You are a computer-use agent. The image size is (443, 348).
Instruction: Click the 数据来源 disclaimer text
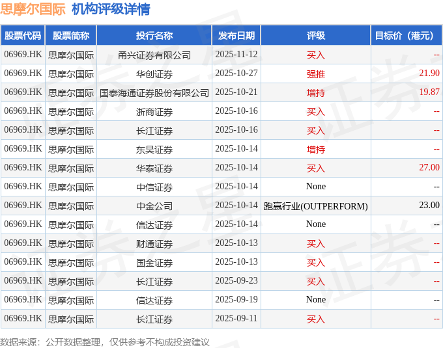pos(105,342)
